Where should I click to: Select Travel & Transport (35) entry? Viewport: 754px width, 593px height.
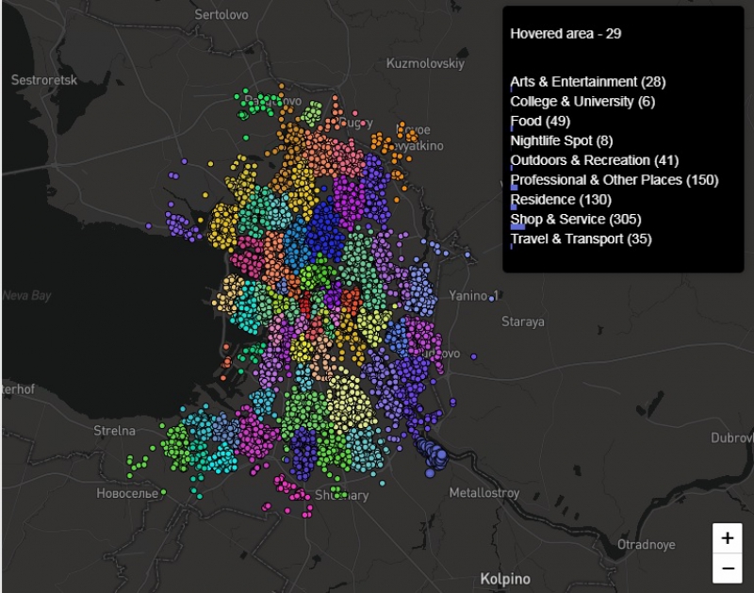click(x=581, y=239)
